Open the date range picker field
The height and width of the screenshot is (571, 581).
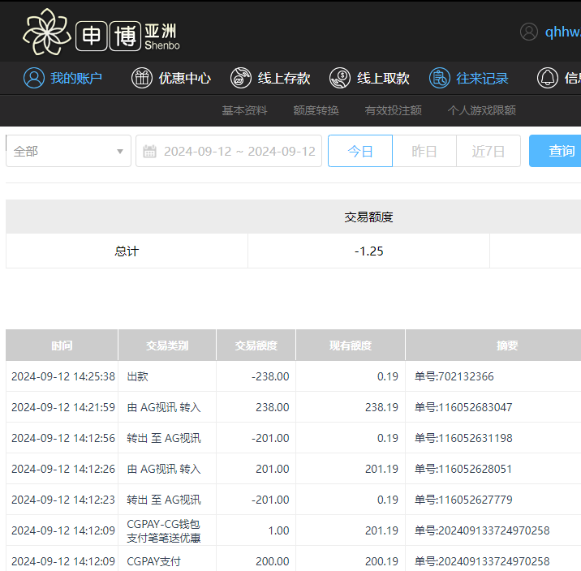pos(239,151)
